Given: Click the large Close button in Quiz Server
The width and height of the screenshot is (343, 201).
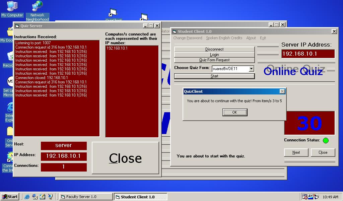Looking at the screenshot, I should [x=125, y=158].
